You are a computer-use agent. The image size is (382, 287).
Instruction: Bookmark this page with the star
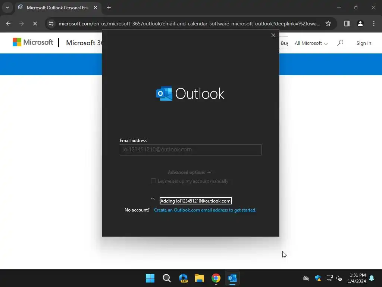pos(328,24)
